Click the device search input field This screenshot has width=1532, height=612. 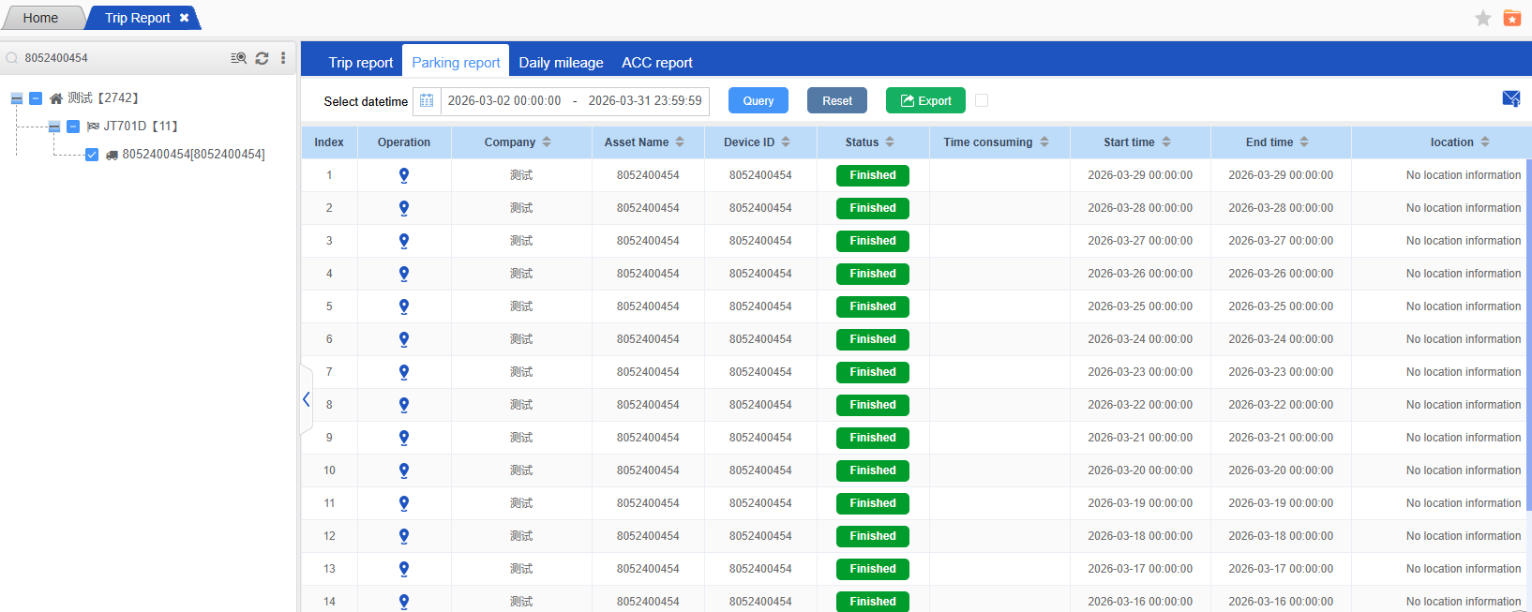[x=122, y=58]
